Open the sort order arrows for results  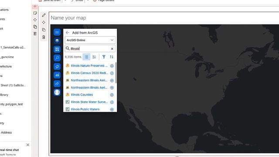[x=112, y=57]
